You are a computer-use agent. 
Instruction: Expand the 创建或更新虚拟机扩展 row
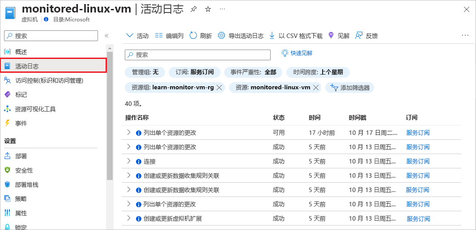pyautogui.click(x=129, y=218)
